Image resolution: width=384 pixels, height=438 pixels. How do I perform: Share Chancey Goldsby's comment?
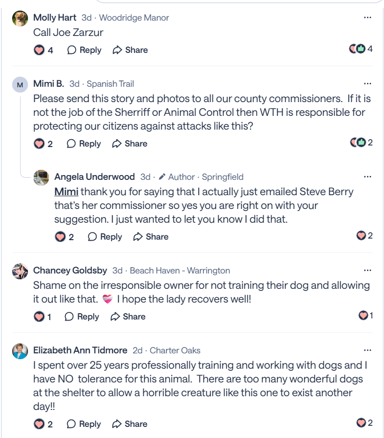tap(128, 317)
